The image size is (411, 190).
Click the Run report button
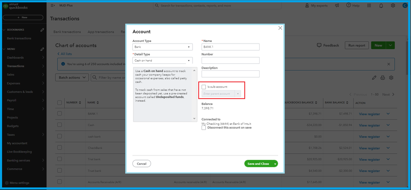click(x=357, y=45)
